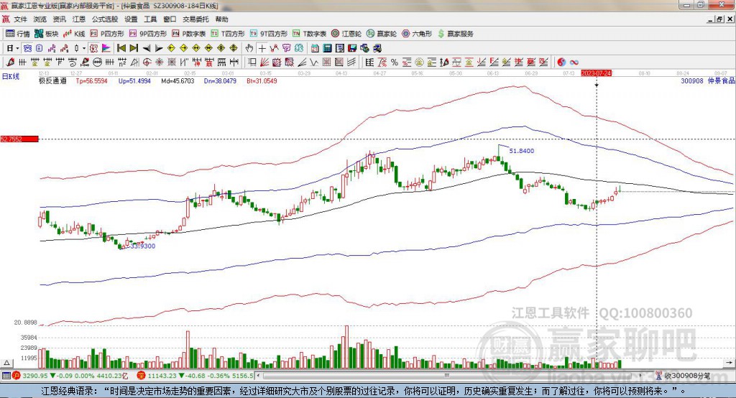The height and width of the screenshot is (398, 736).
Task: Toggle the crosshair cursor tool
Action: 262,48
